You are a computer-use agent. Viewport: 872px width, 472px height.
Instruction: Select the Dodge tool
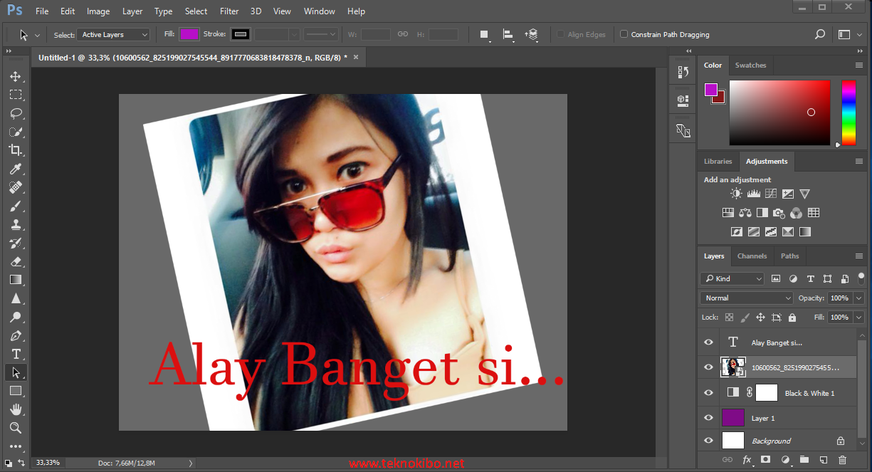click(16, 317)
